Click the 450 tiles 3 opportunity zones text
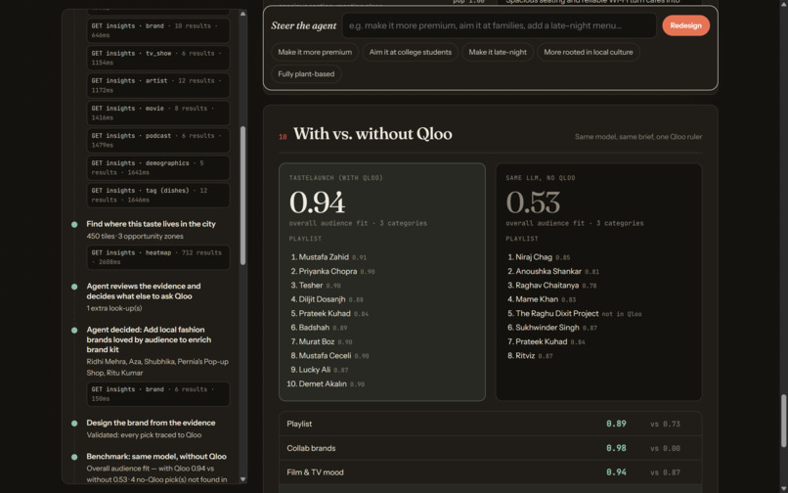 pyautogui.click(x=135, y=237)
